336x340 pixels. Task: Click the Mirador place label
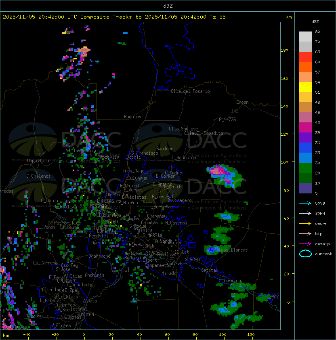pos(170,273)
